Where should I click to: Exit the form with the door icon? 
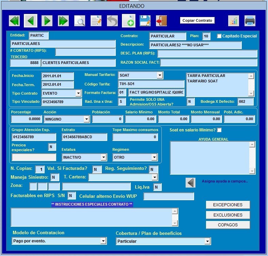[x=161, y=21]
